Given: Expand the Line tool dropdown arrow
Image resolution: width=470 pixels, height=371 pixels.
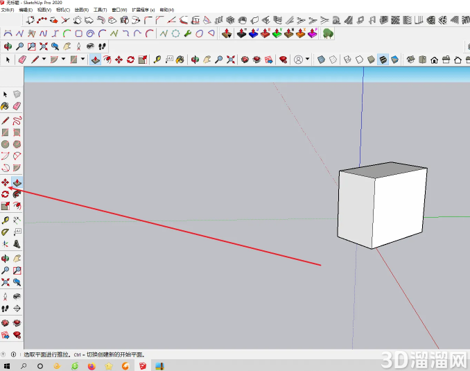Looking at the screenshot, I should coord(44,59).
